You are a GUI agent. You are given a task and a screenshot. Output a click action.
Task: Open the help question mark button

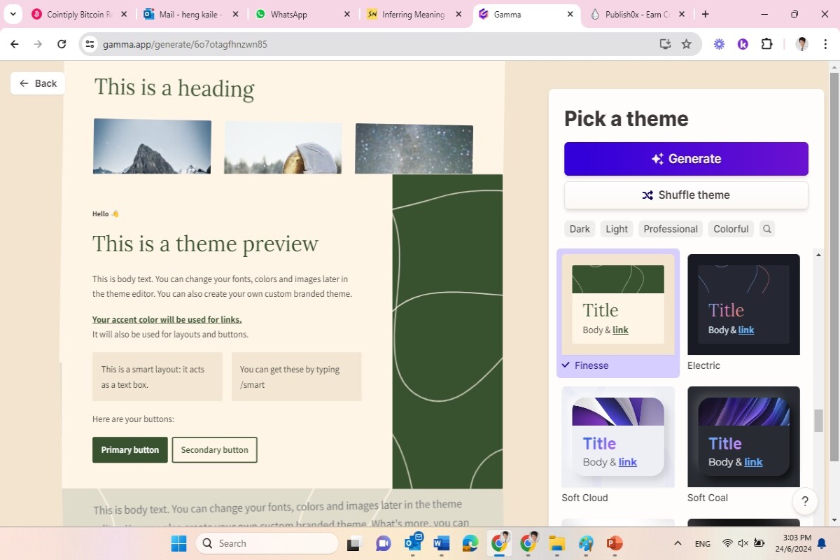pos(805,501)
